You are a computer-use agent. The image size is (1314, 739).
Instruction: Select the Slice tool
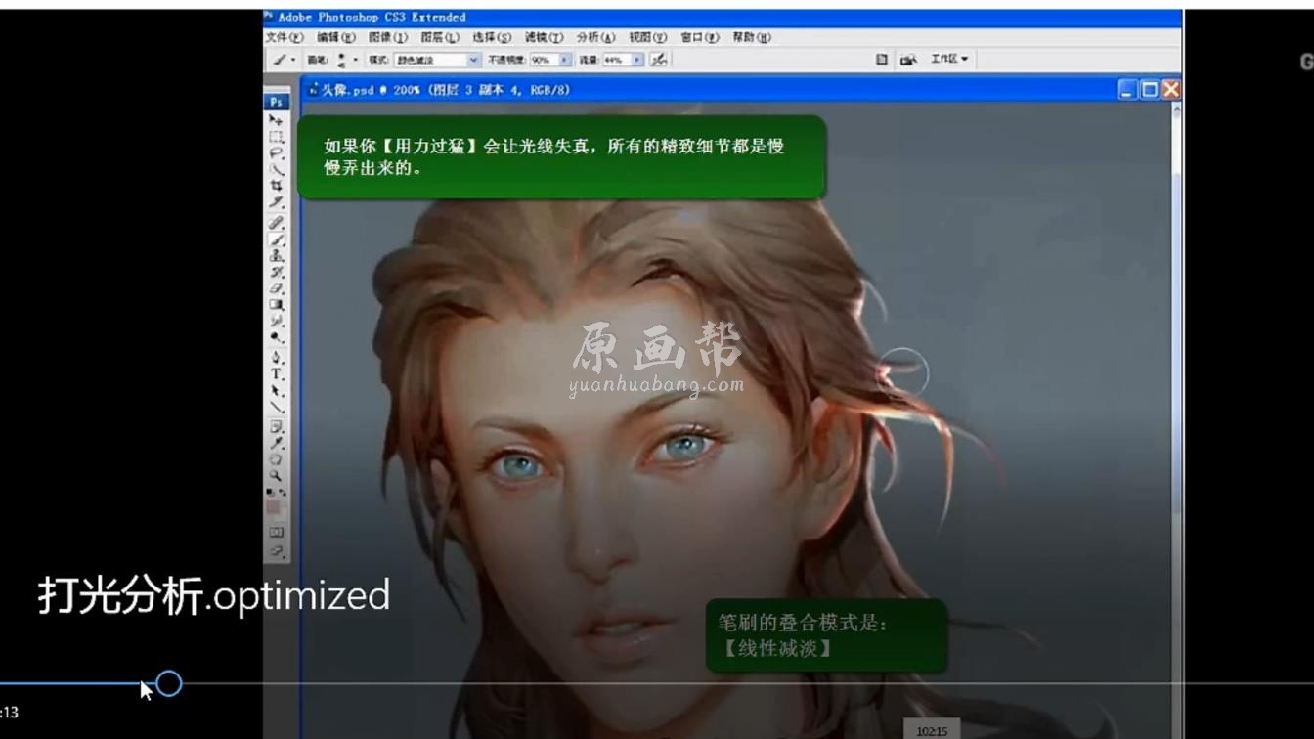point(277,202)
